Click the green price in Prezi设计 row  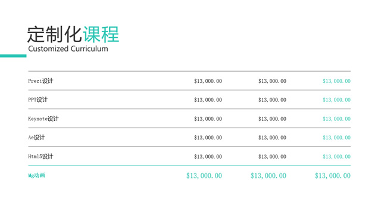pos(336,81)
